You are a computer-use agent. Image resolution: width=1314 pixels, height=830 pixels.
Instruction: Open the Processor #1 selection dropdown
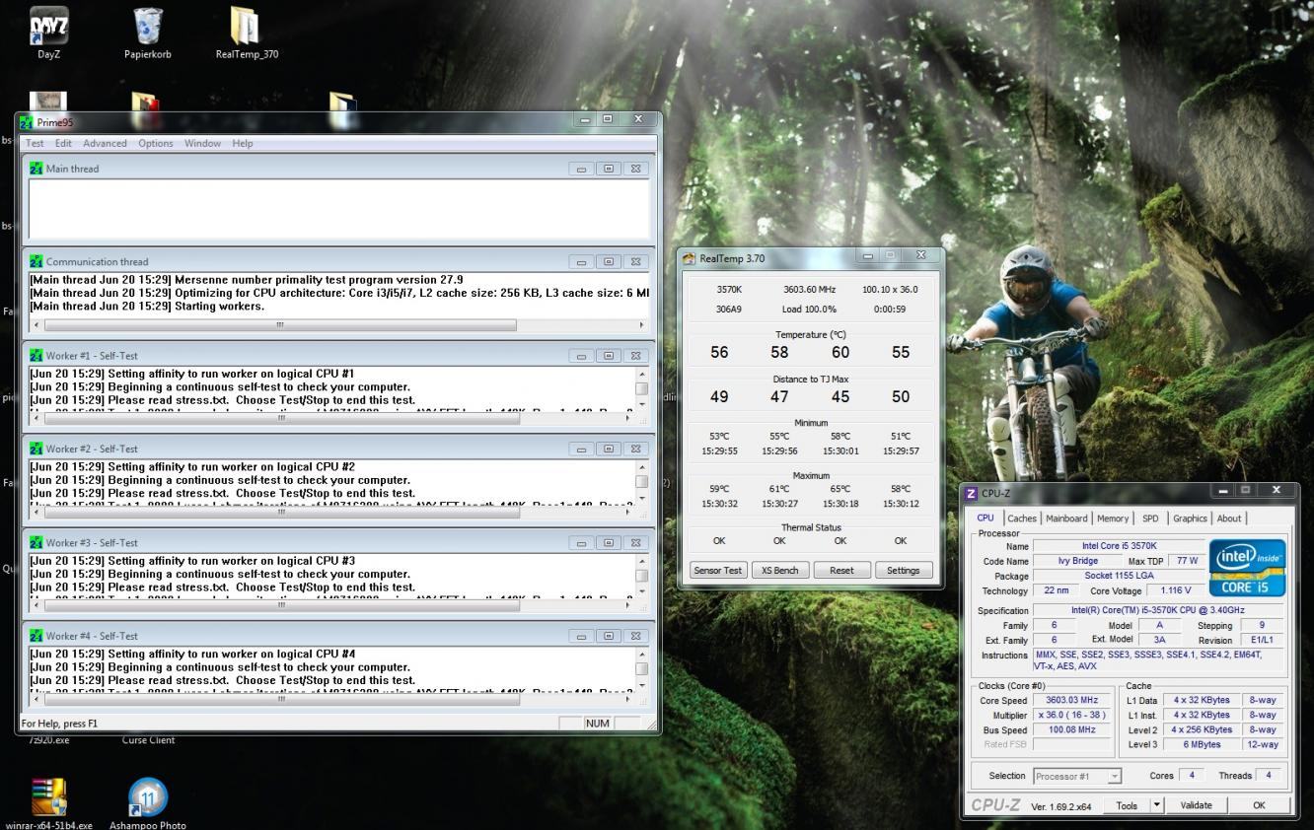click(x=1077, y=776)
